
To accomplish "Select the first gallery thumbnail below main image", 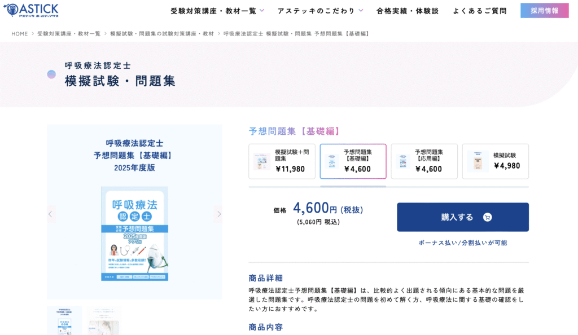I will pos(64,320).
